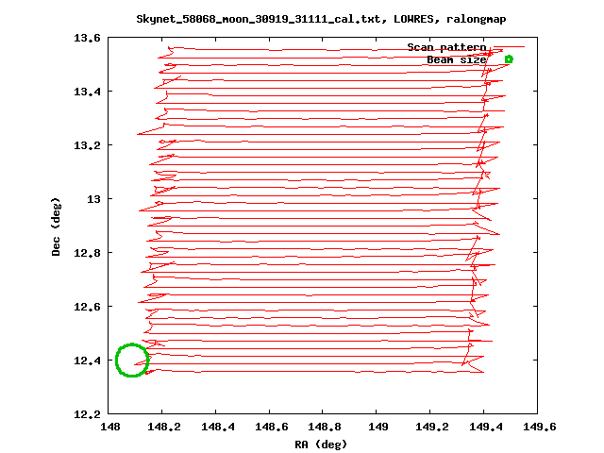Viewport: 604px width, 453px height.
Task: Click the 148.4 tick label on RA axis
Action: click(218, 427)
